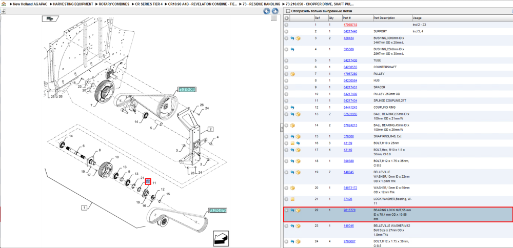The width and height of the screenshot is (513, 248).
Task: Add COUNTERSHAFT row with its plus icon
Action: [286, 67]
